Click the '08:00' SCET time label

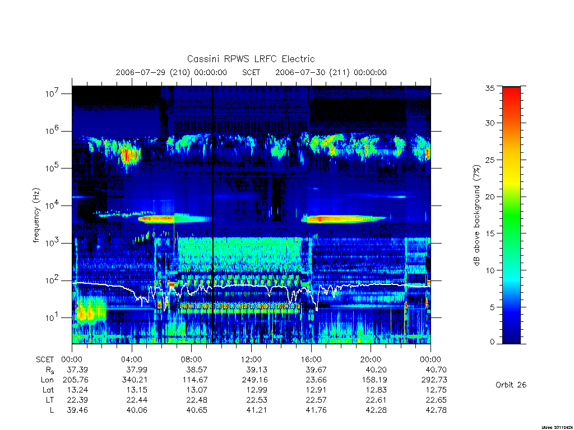192,359
